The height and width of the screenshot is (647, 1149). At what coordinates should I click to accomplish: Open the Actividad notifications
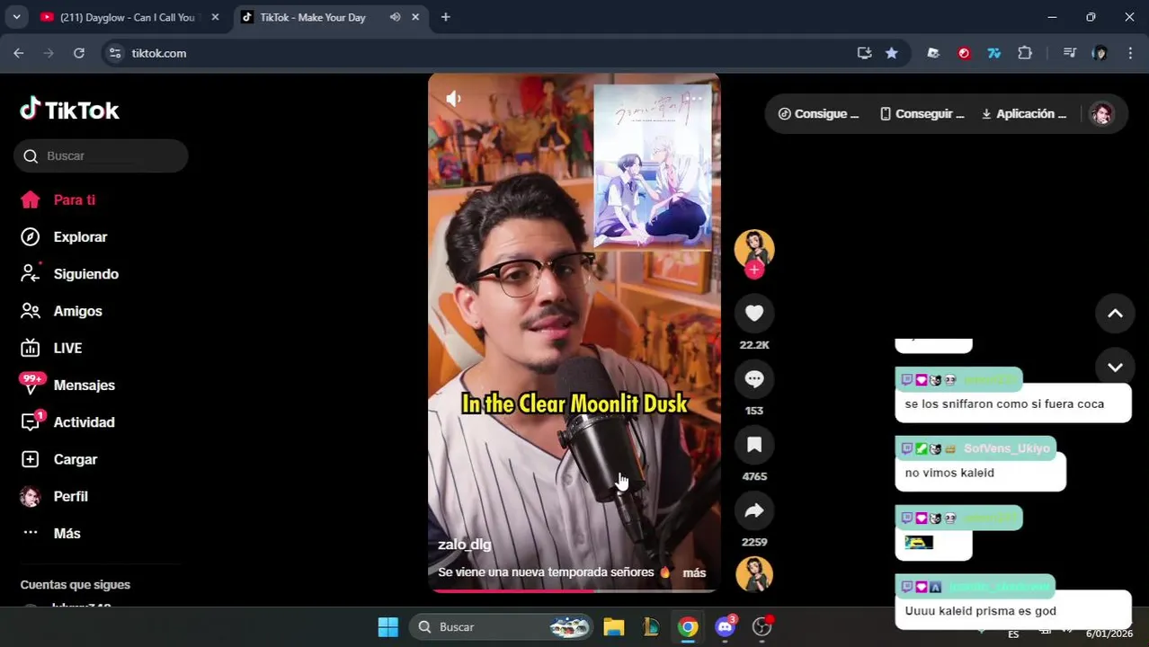67,421
